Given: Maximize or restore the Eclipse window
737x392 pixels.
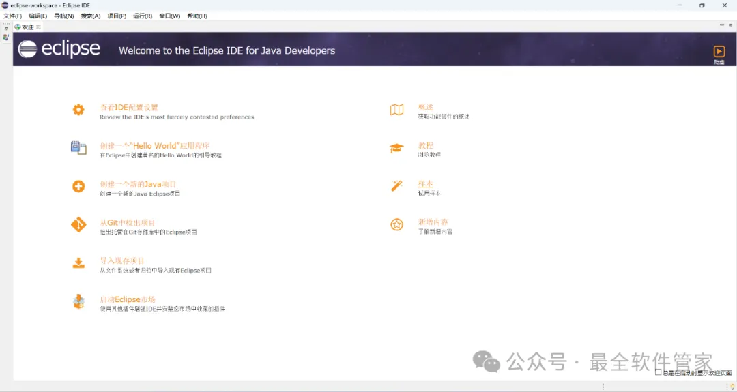Looking at the screenshot, I should tap(702, 5).
